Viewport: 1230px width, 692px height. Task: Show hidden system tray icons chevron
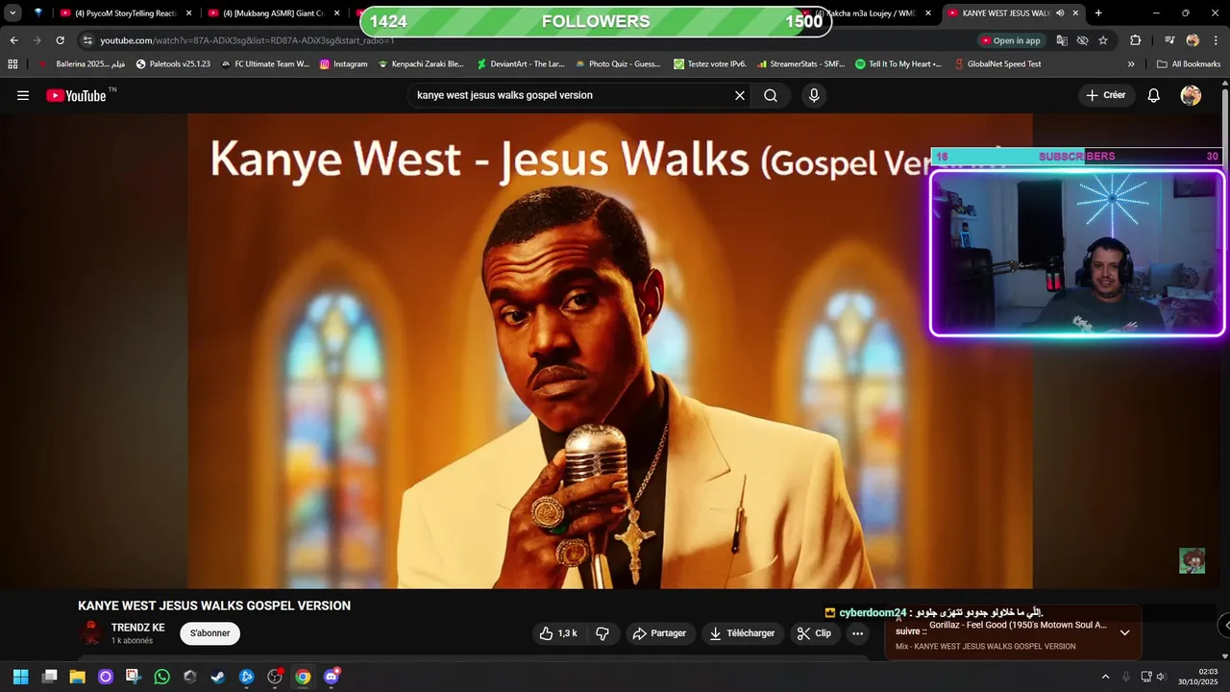coord(1105,677)
